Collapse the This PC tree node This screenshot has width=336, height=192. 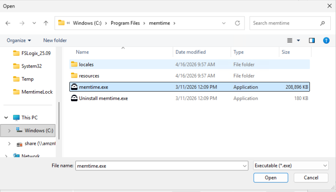pyautogui.click(x=6, y=118)
